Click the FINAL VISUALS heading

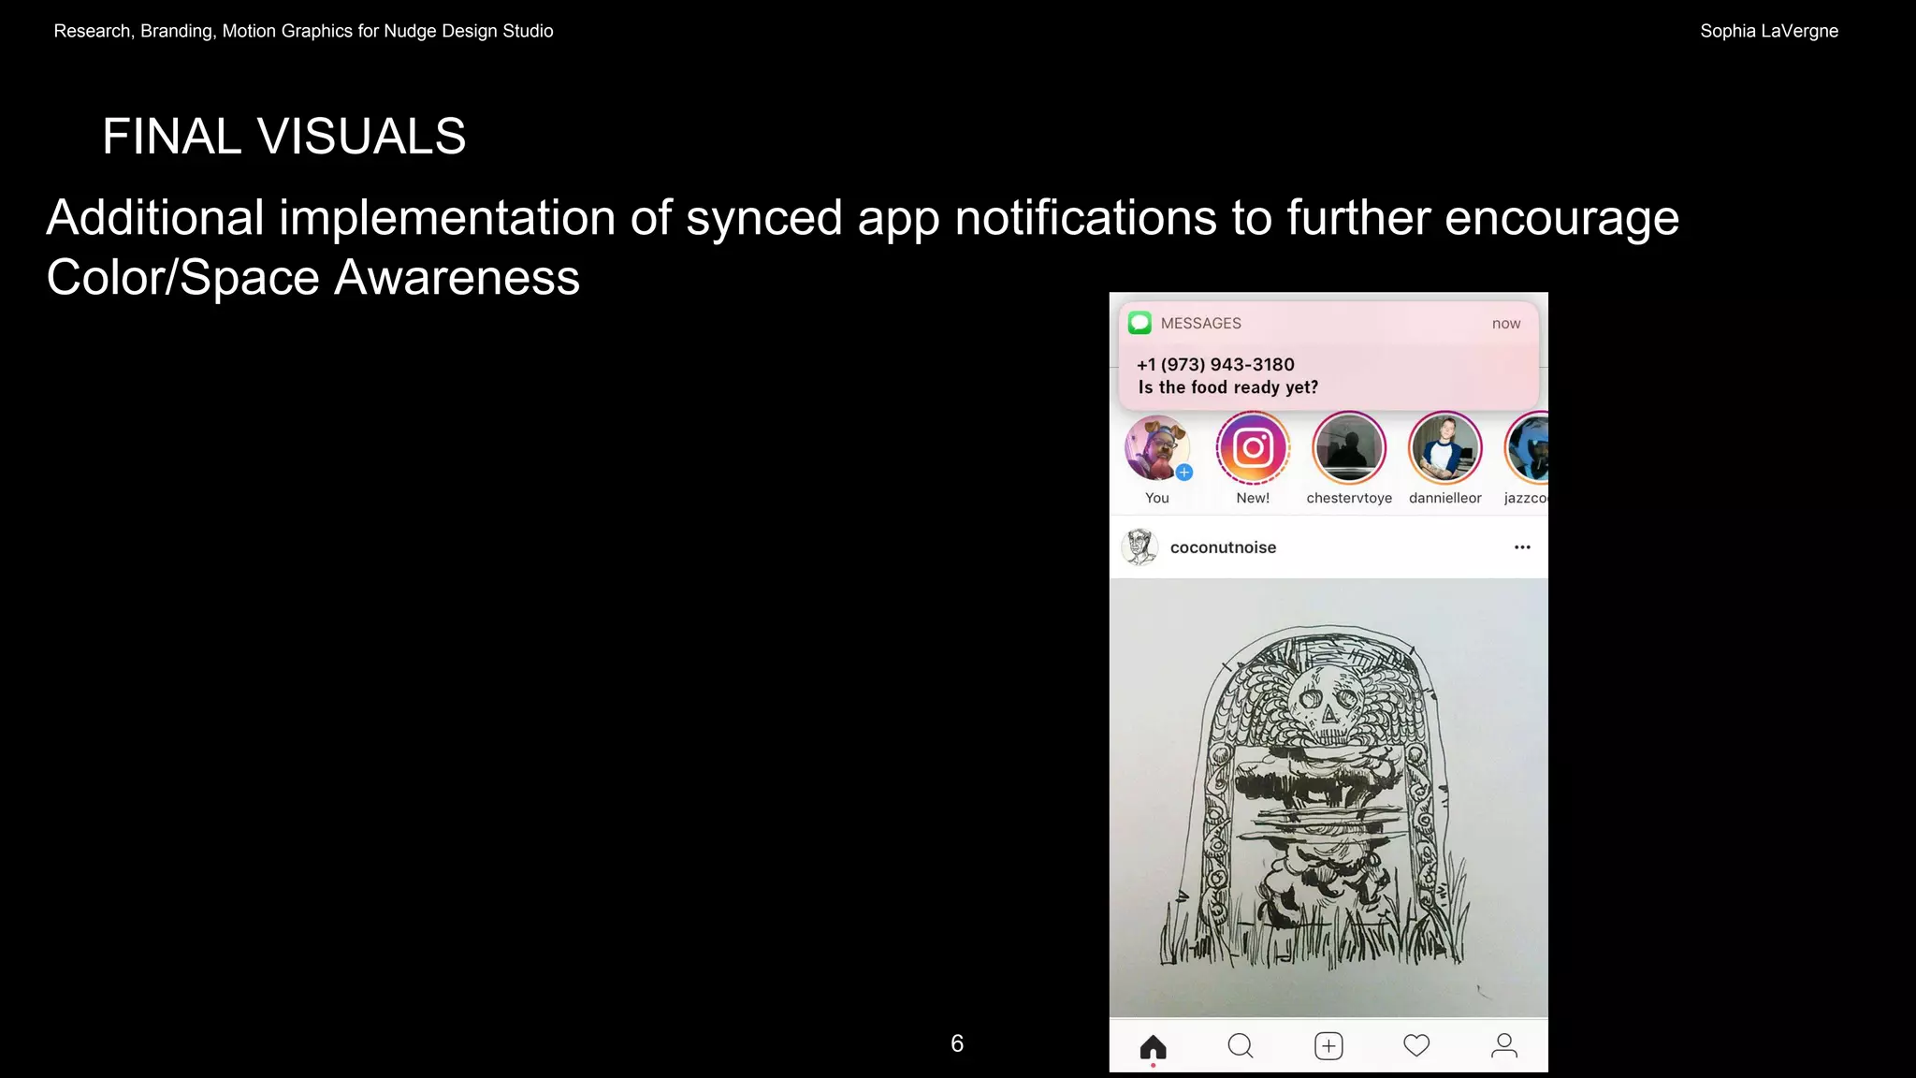283,137
